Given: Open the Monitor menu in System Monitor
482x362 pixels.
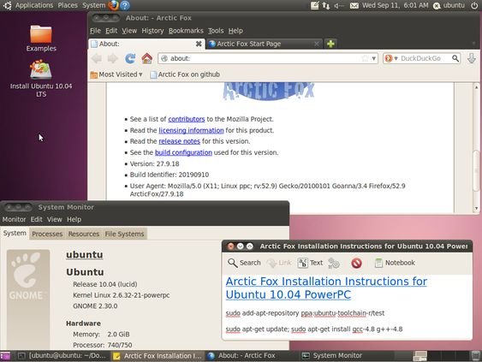Looking at the screenshot, I should coord(14,219).
